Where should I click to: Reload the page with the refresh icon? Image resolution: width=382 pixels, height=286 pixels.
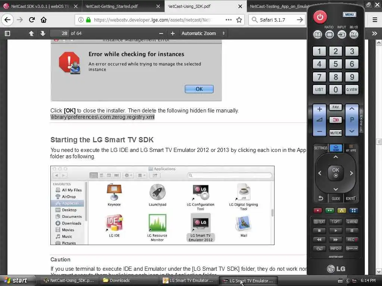[x=32, y=20]
